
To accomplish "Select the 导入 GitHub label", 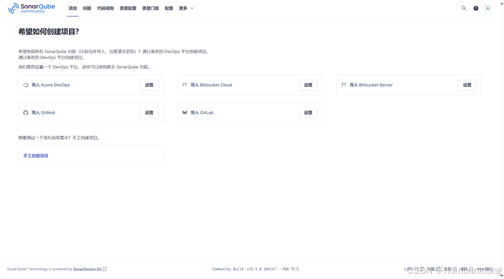I will 43,113.
